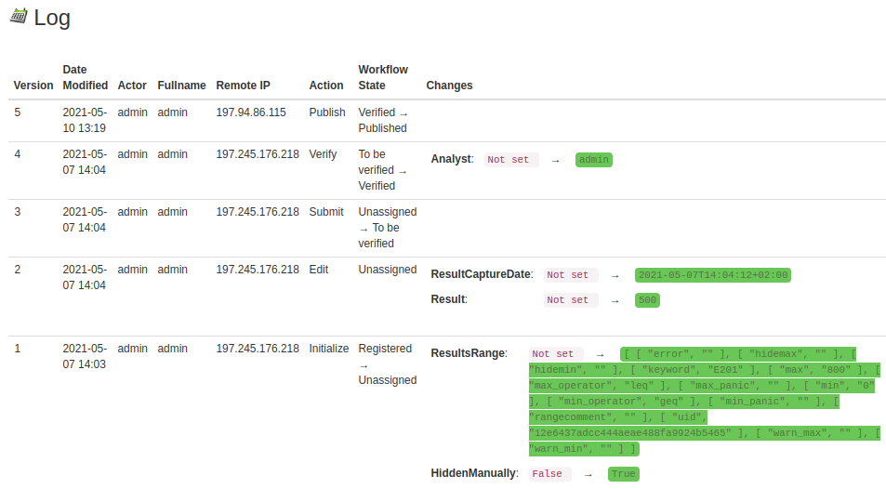Image resolution: width=886 pixels, height=489 pixels.
Task: Click the green 'True' HiddenManually value
Action: click(x=623, y=474)
